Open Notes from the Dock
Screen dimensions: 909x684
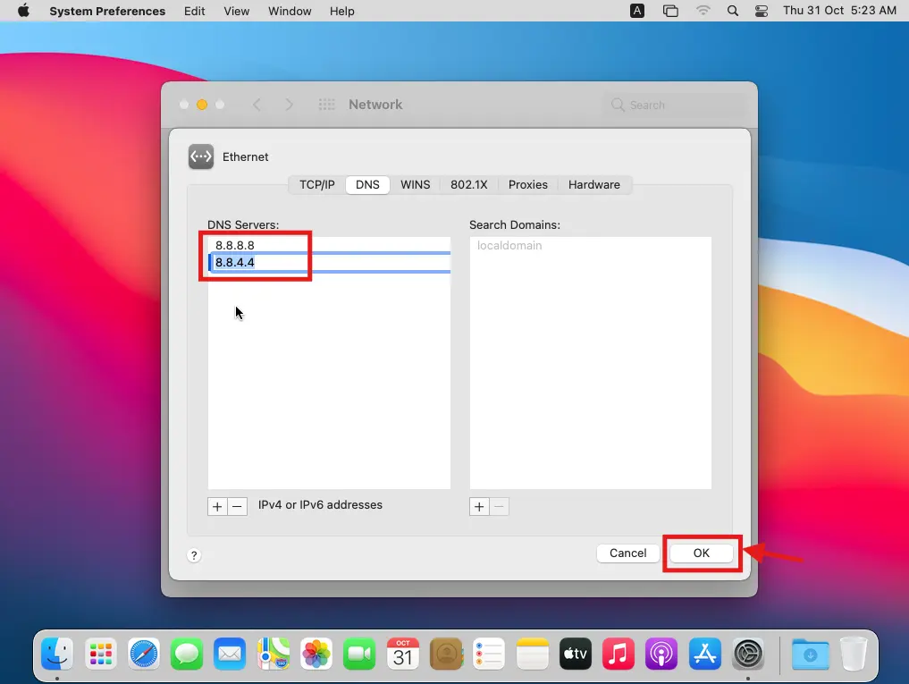tap(532, 654)
